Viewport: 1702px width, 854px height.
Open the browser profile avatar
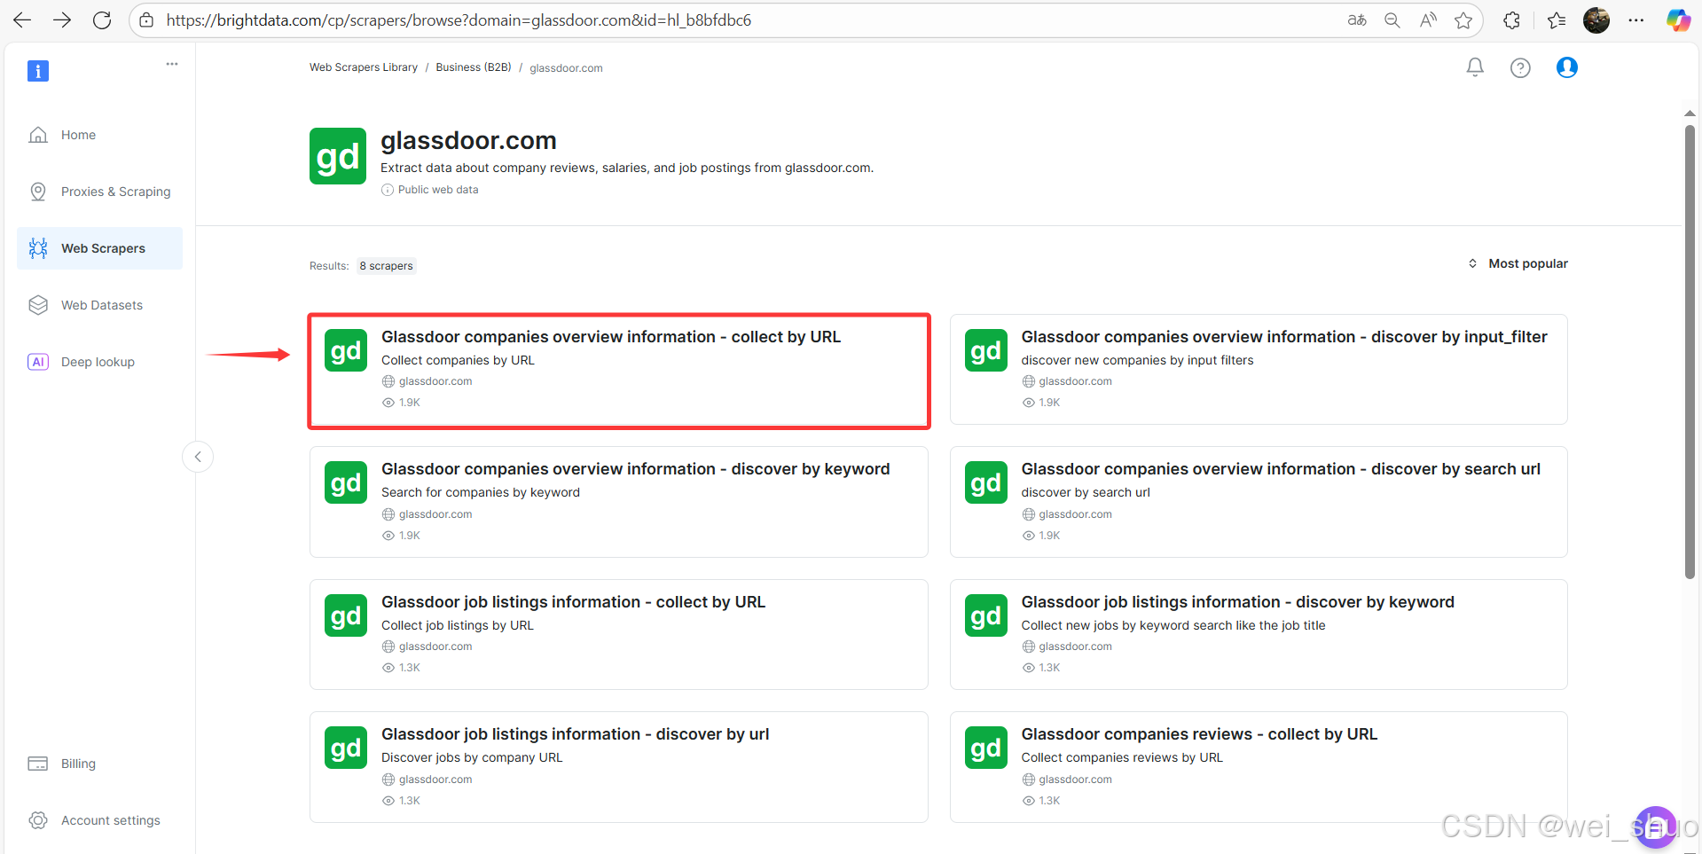1596,20
